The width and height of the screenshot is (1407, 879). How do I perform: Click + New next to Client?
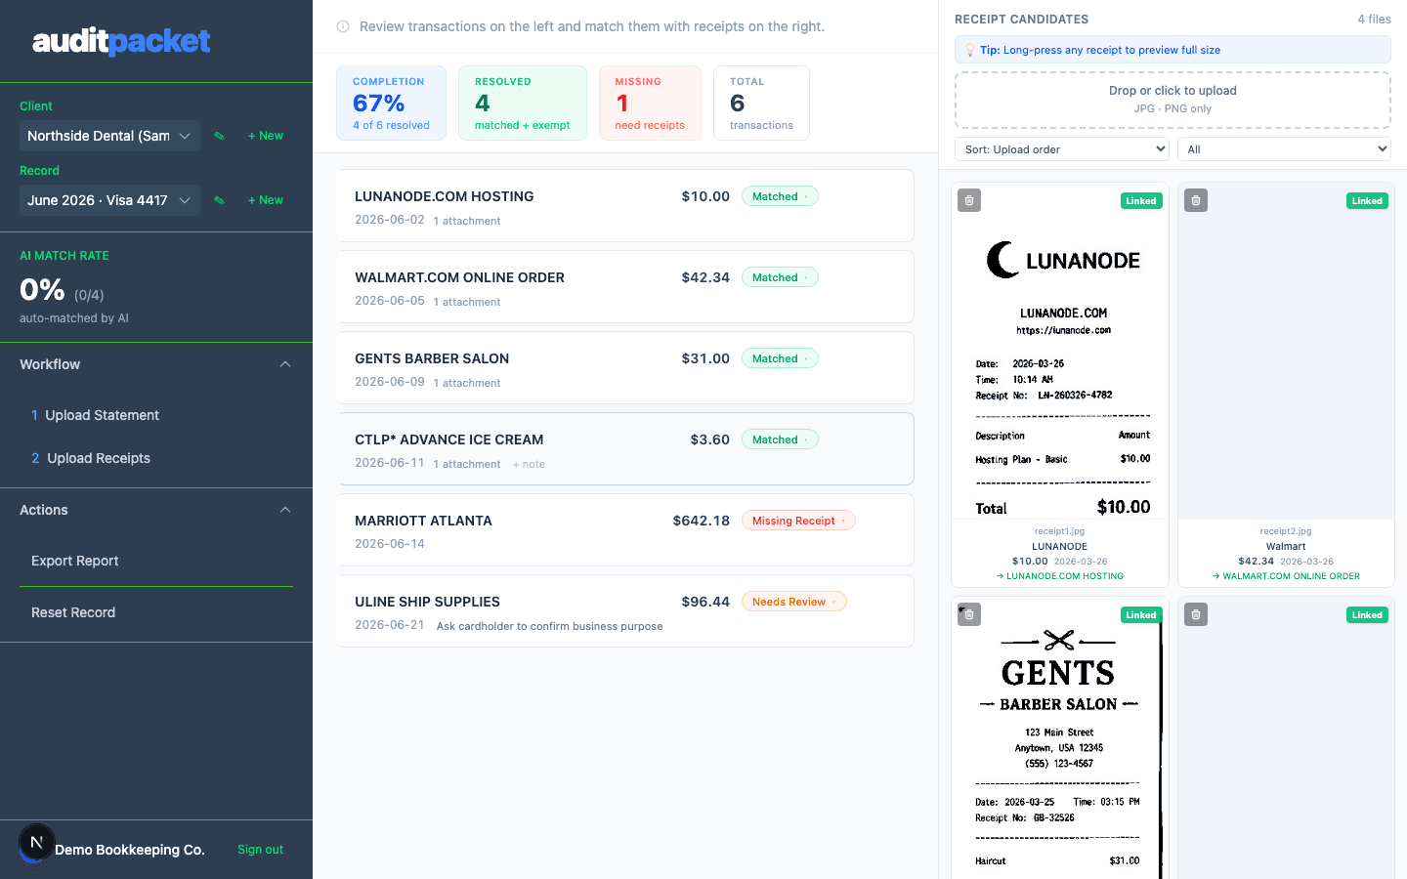(266, 136)
